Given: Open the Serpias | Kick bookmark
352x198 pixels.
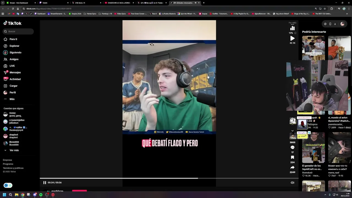Looking at the screenshot, I should pyautogui.click(x=75, y=13).
